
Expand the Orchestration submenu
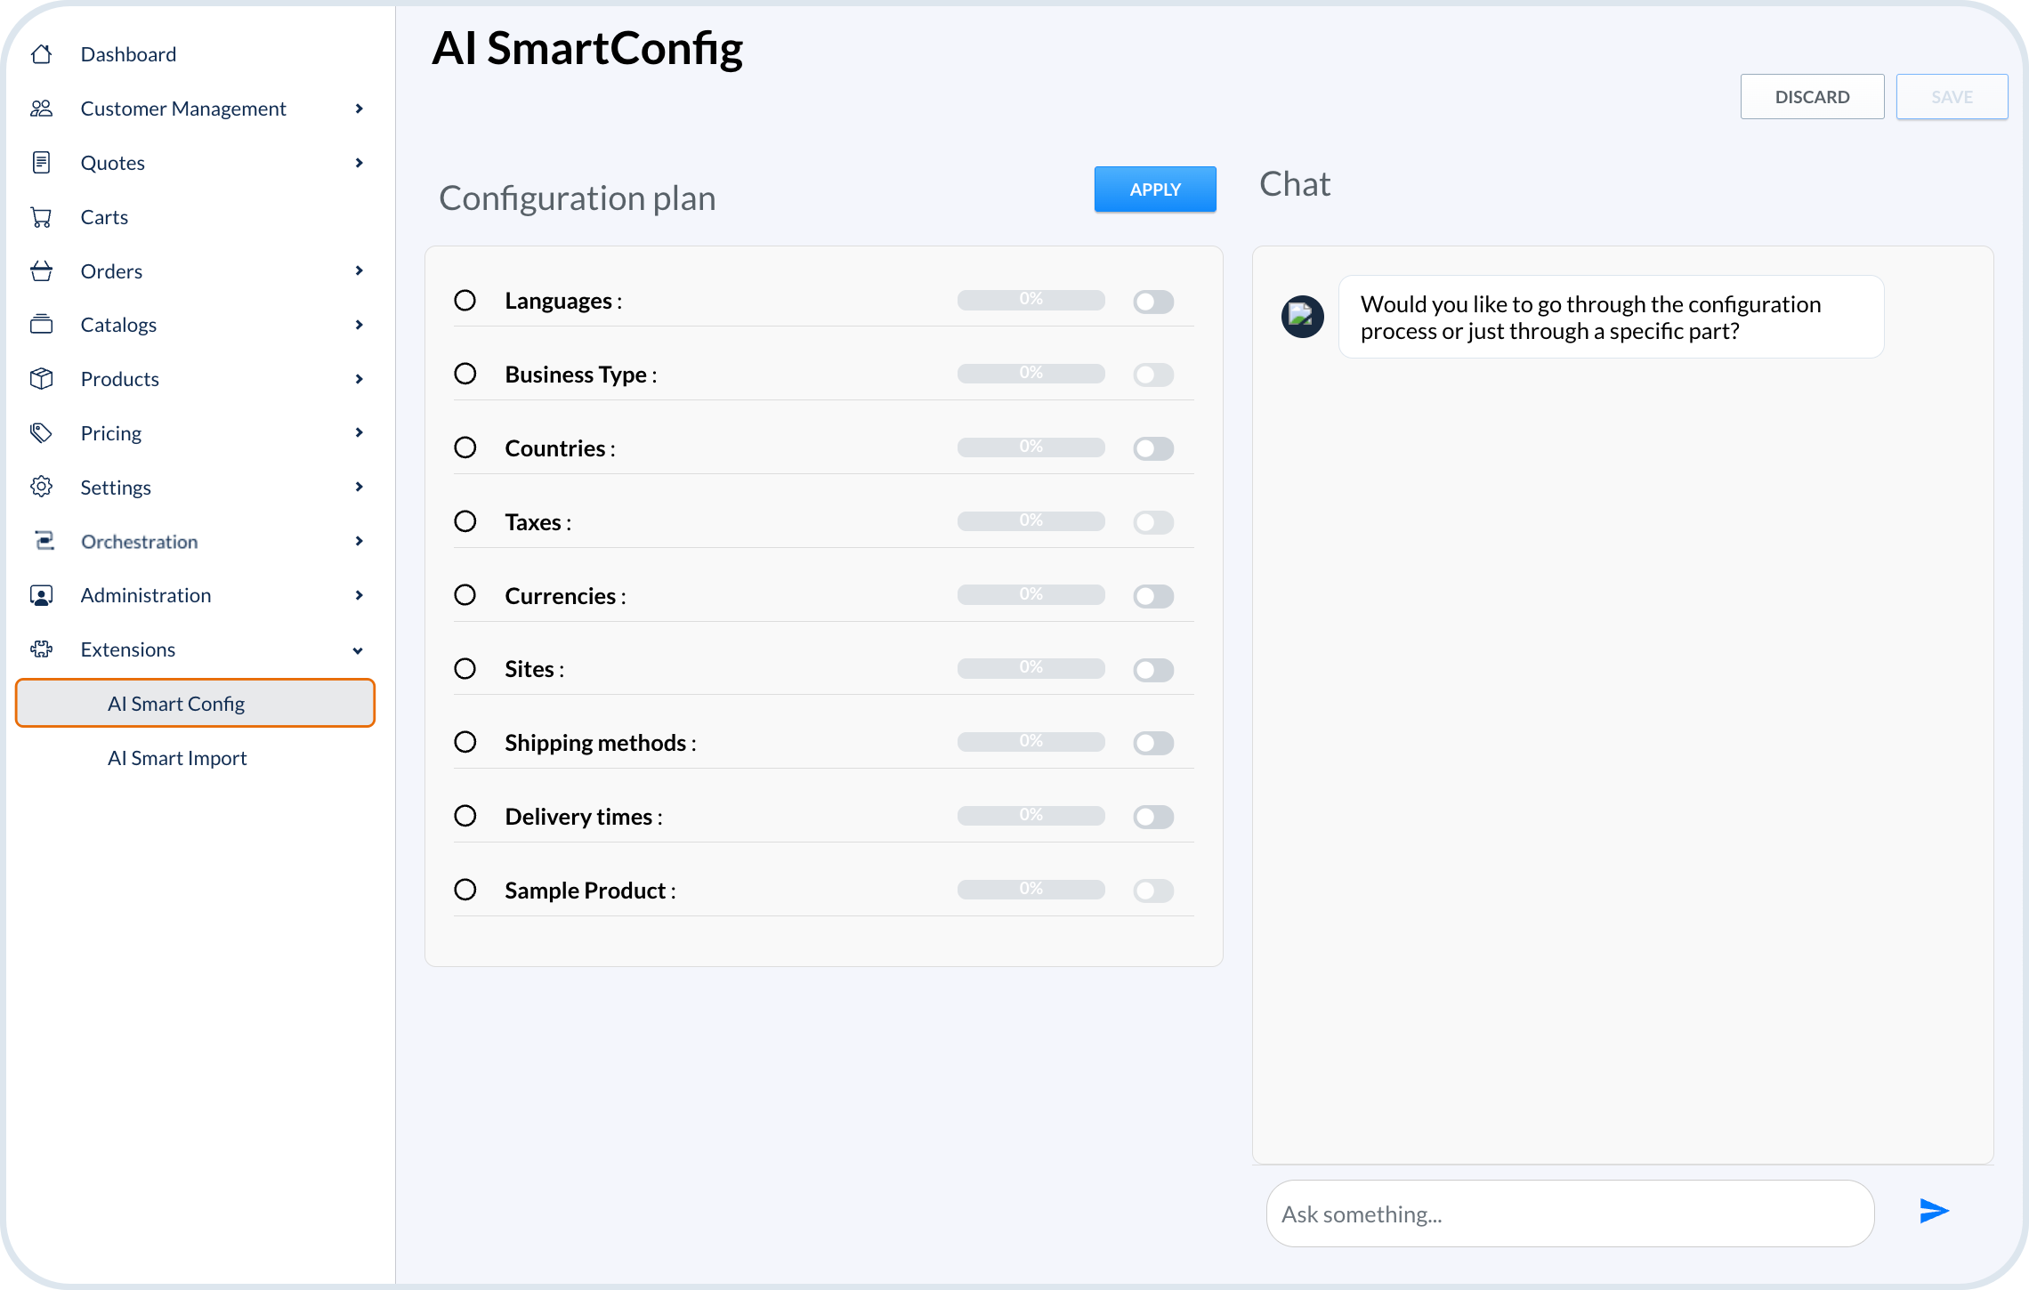coord(360,541)
